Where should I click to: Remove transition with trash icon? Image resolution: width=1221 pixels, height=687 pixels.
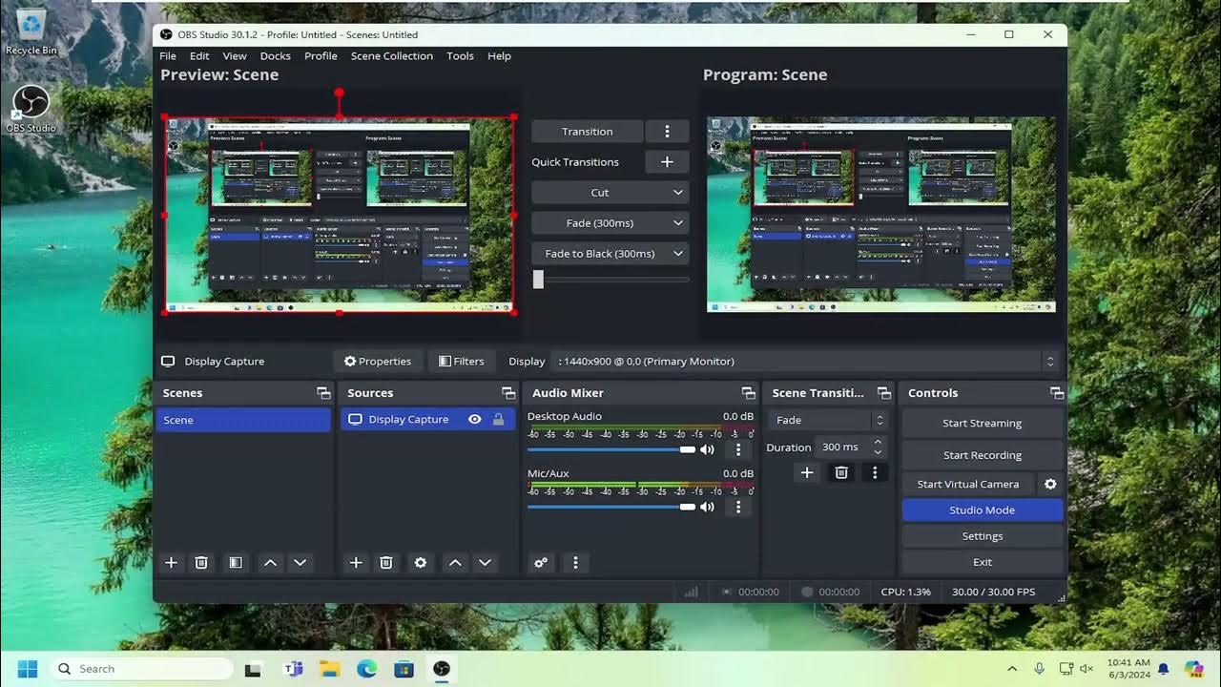[841, 472]
